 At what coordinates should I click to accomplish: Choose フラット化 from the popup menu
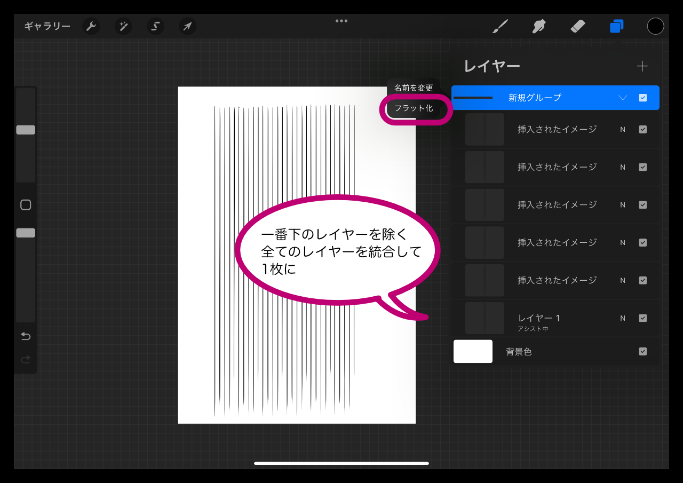click(414, 108)
